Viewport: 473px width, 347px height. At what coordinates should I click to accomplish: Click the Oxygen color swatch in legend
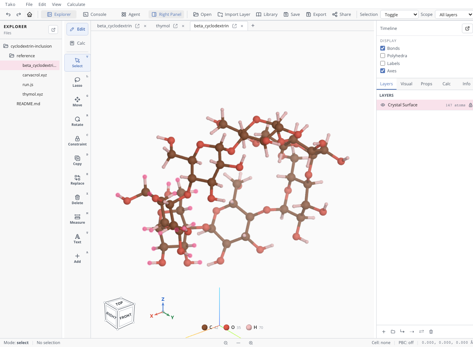[227, 327]
